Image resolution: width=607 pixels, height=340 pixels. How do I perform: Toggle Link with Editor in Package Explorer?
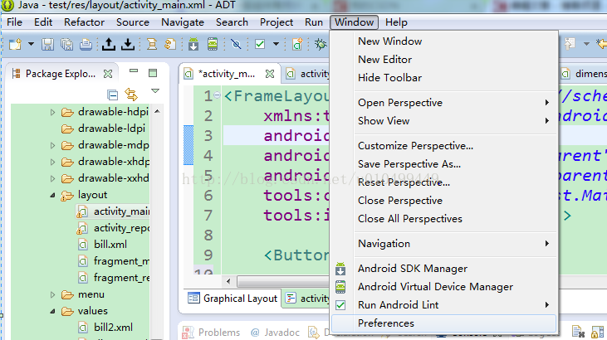point(131,95)
